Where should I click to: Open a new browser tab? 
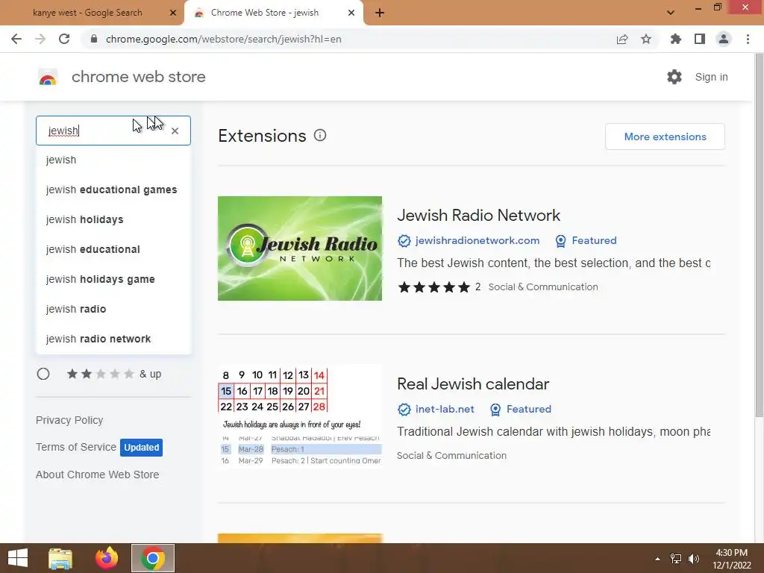pos(380,13)
